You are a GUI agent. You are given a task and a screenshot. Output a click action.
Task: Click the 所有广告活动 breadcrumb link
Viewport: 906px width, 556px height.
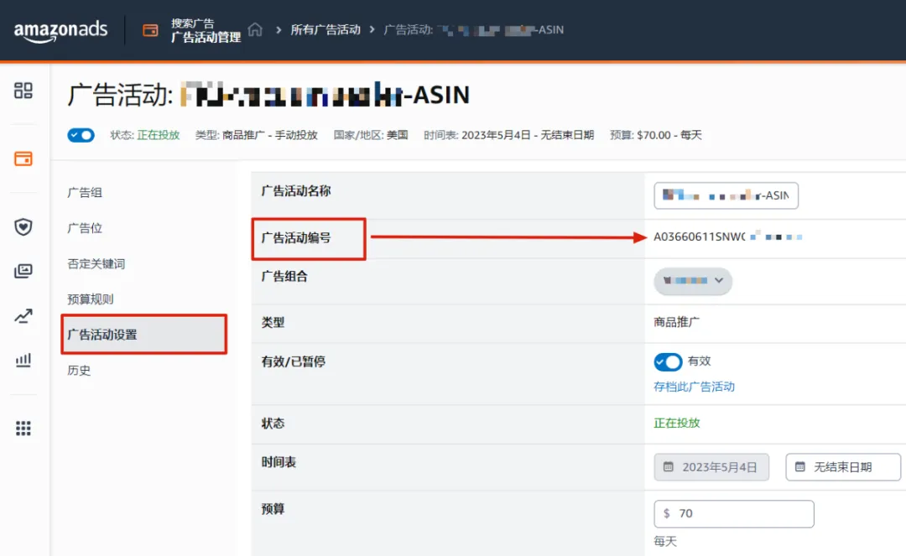[325, 29]
